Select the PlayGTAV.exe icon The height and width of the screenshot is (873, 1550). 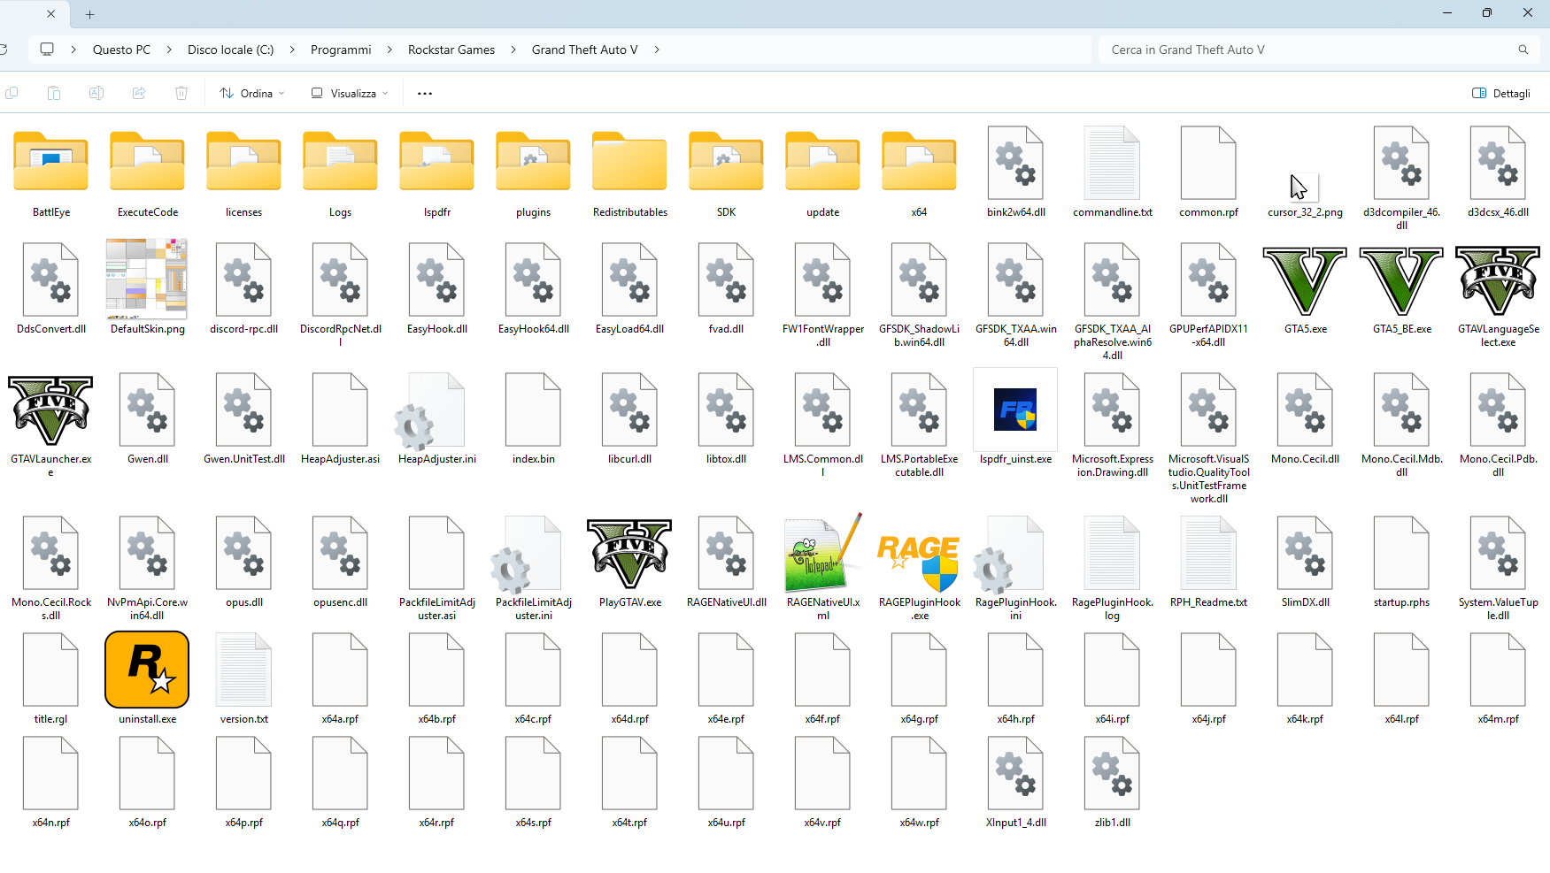click(629, 554)
